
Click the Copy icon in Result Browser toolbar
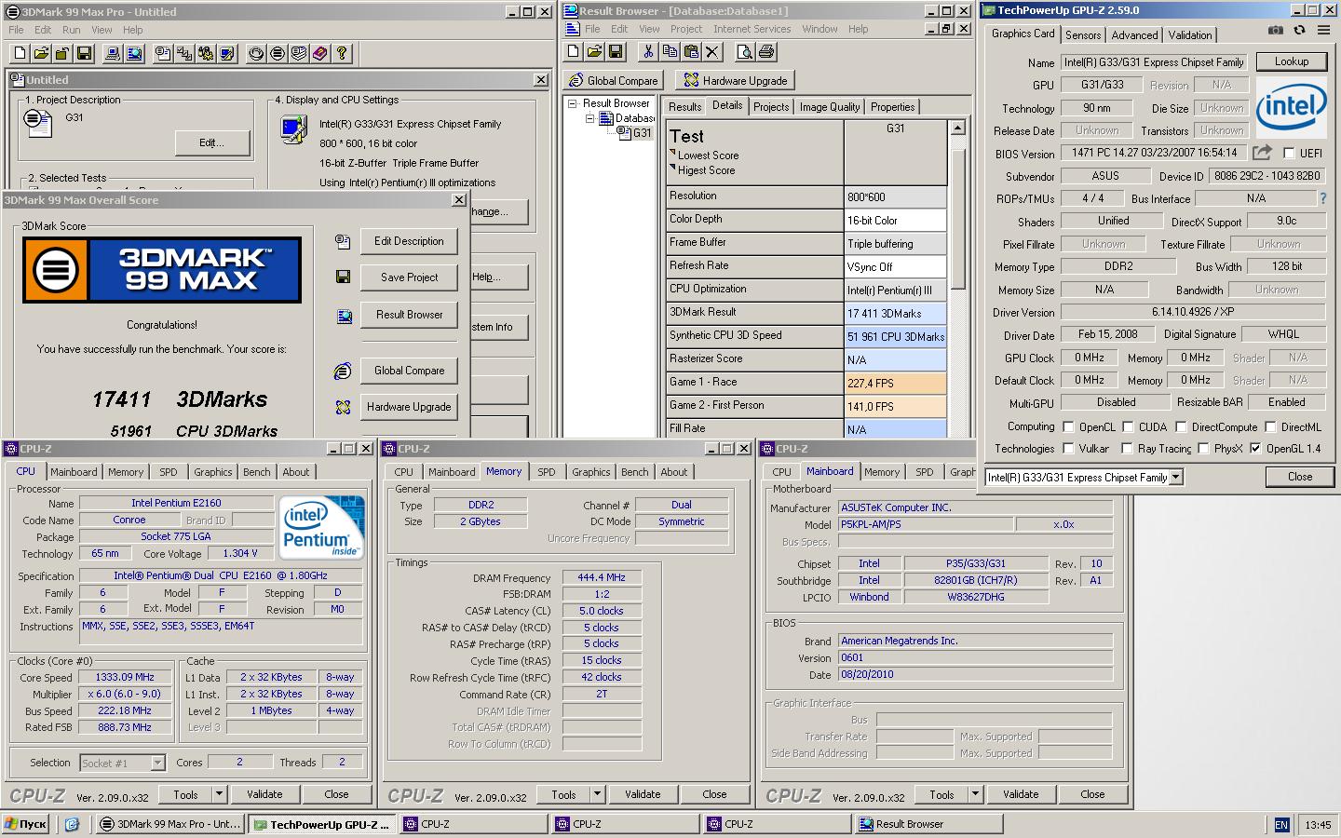pyautogui.click(x=670, y=51)
